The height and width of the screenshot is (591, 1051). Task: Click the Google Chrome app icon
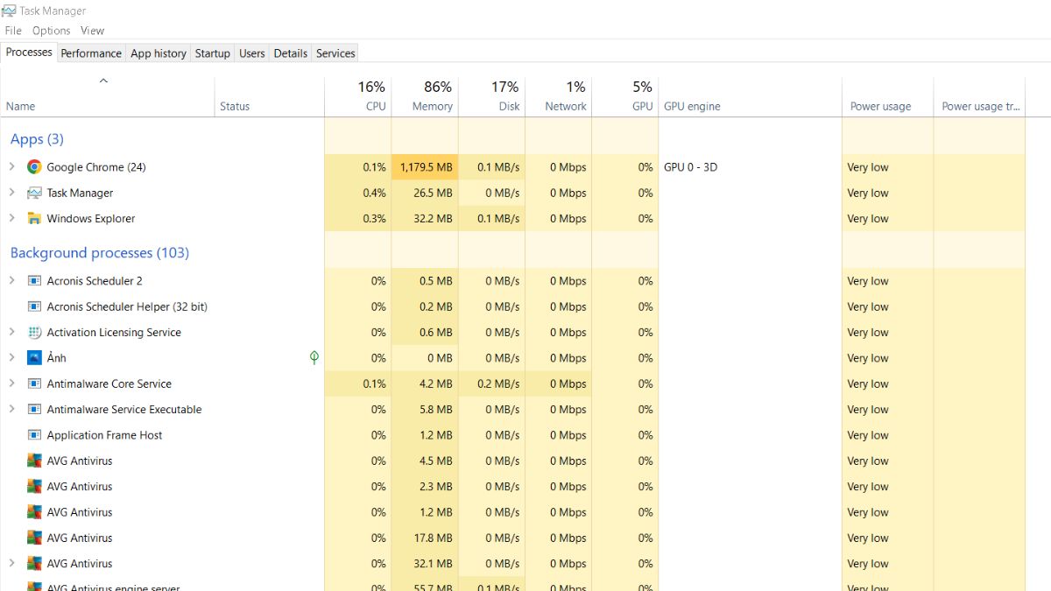pyautogui.click(x=33, y=166)
